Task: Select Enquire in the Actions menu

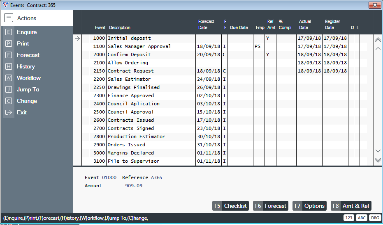Action: (x=27, y=32)
